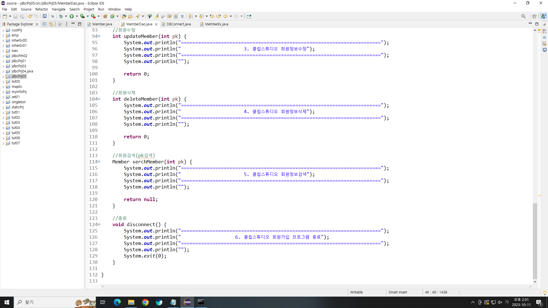This screenshot has height=308, width=548.
Task: Switch to the DBConnect.java tab
Action: tap(178, 24)
